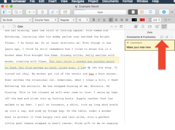Image resolution: width=175 pixels, height=130 pixels.
Task: Click the Search magnifier icon
Action: (16, 12)
